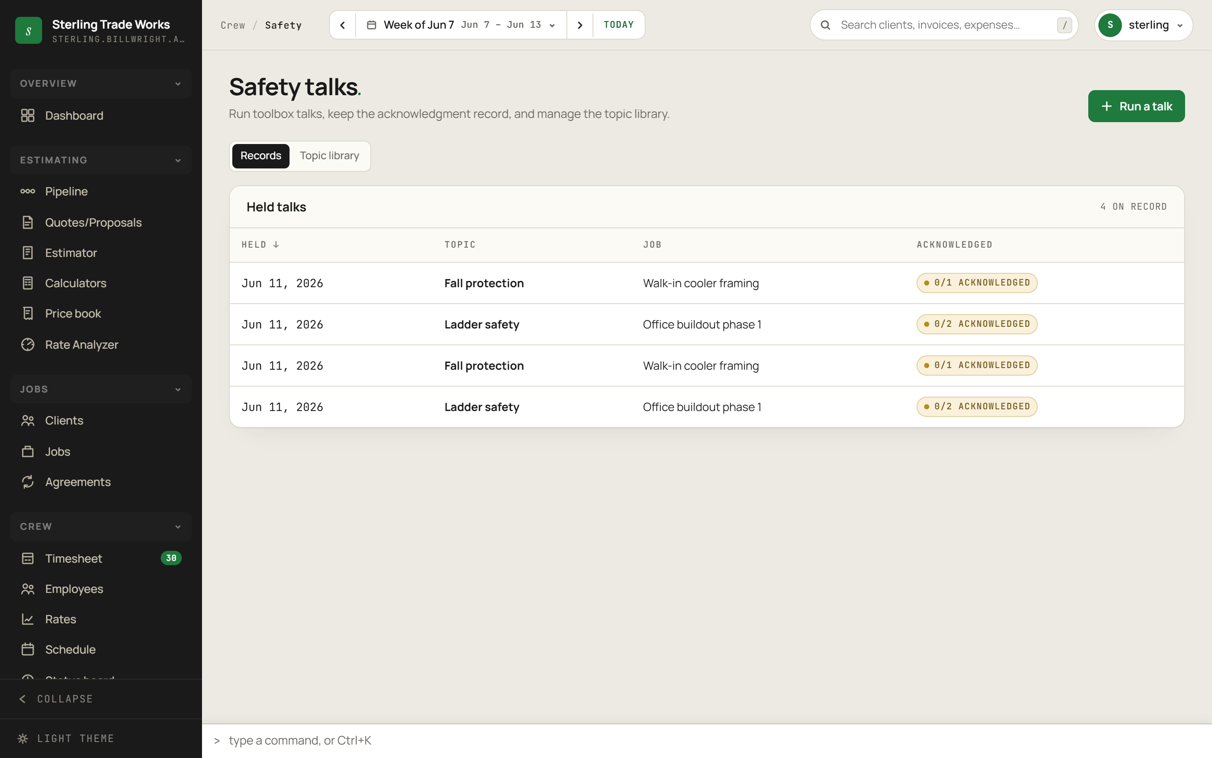Collapse the Estimating section

click(x=101, y=160)
